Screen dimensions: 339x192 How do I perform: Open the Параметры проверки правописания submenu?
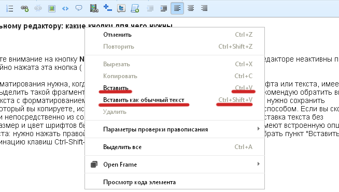[175, 129]
